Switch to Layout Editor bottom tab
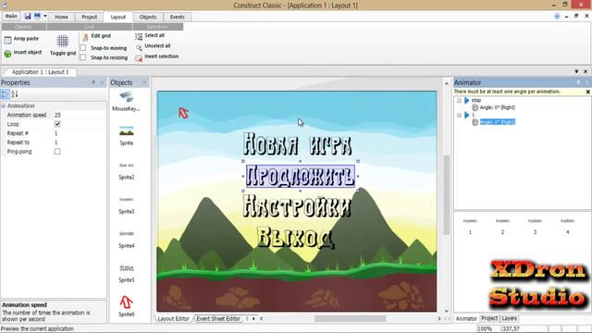 tap(173, 318)
